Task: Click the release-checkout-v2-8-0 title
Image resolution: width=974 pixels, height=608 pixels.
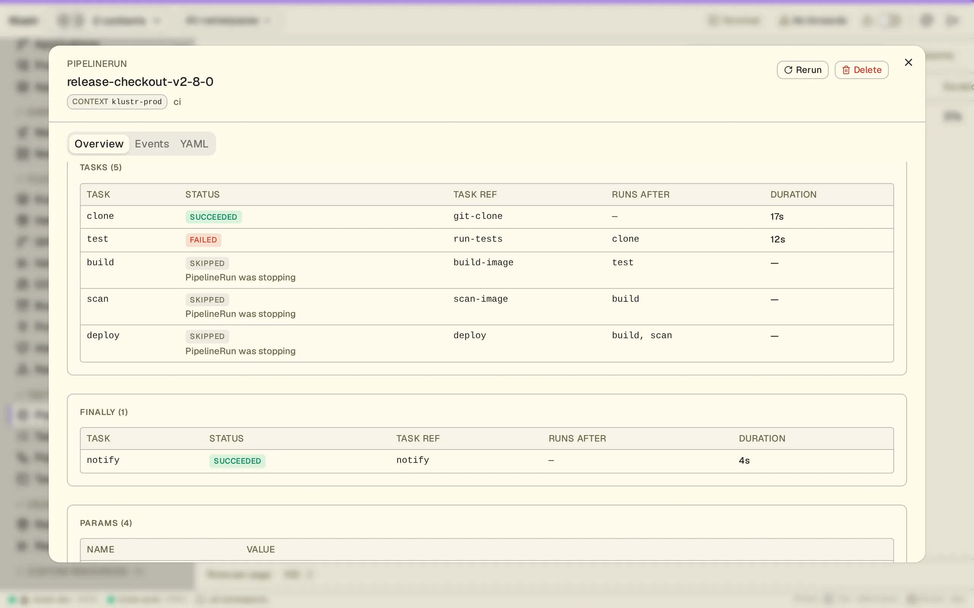Action: pyautogui.click(x=140, y=82)
